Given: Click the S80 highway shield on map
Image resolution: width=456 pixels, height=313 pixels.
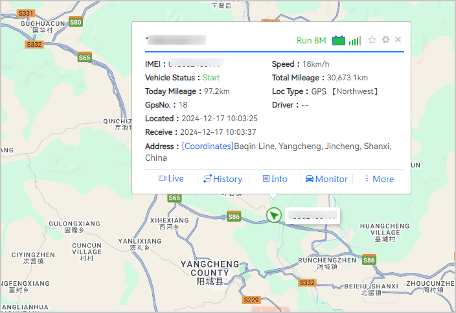Looking at the screenshot, I should pyautogui.click(x=76, y=22).
